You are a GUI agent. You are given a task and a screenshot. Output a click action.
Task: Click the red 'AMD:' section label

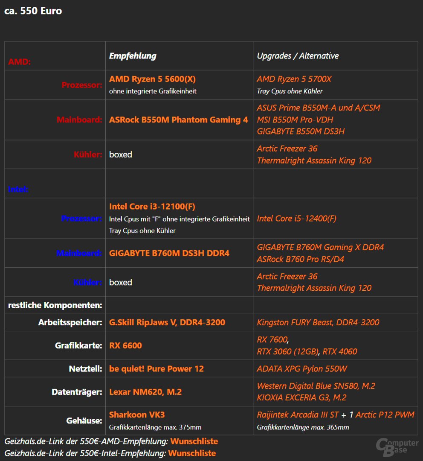point(19,62)
